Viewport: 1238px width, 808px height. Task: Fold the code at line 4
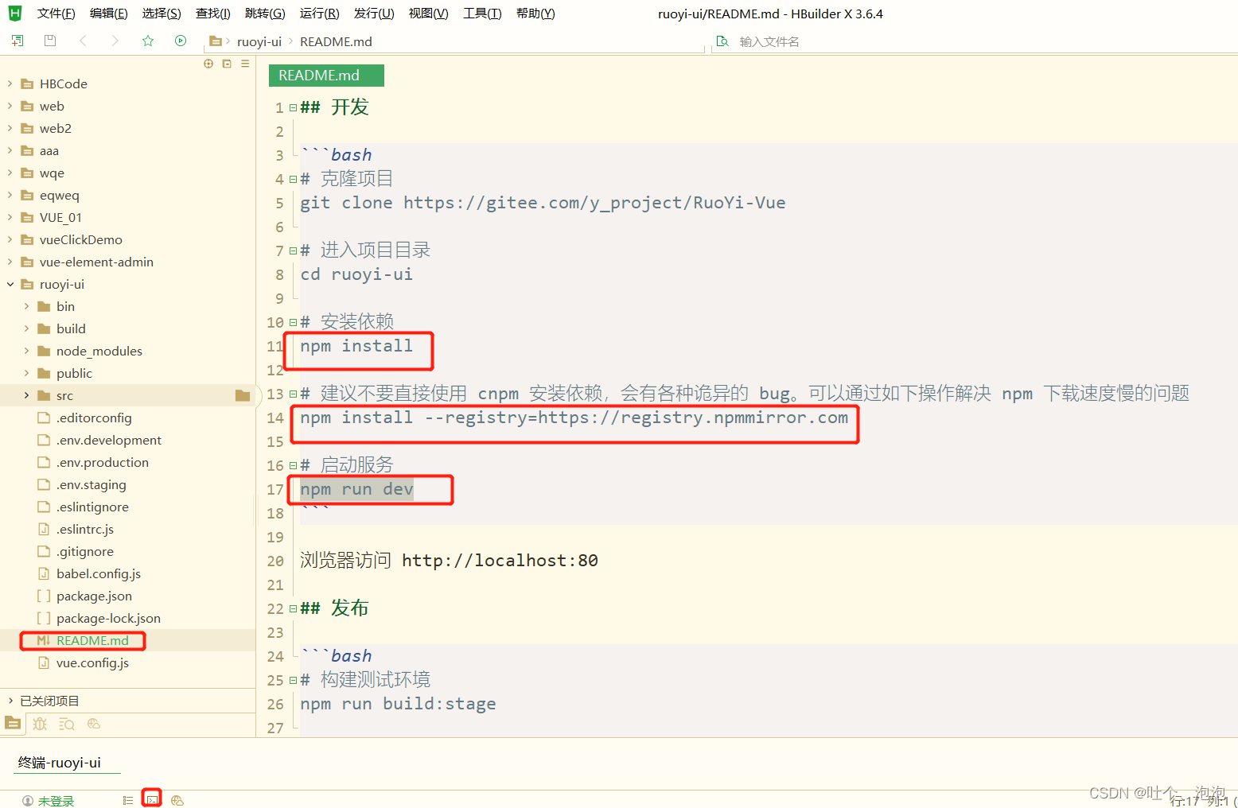294,179
